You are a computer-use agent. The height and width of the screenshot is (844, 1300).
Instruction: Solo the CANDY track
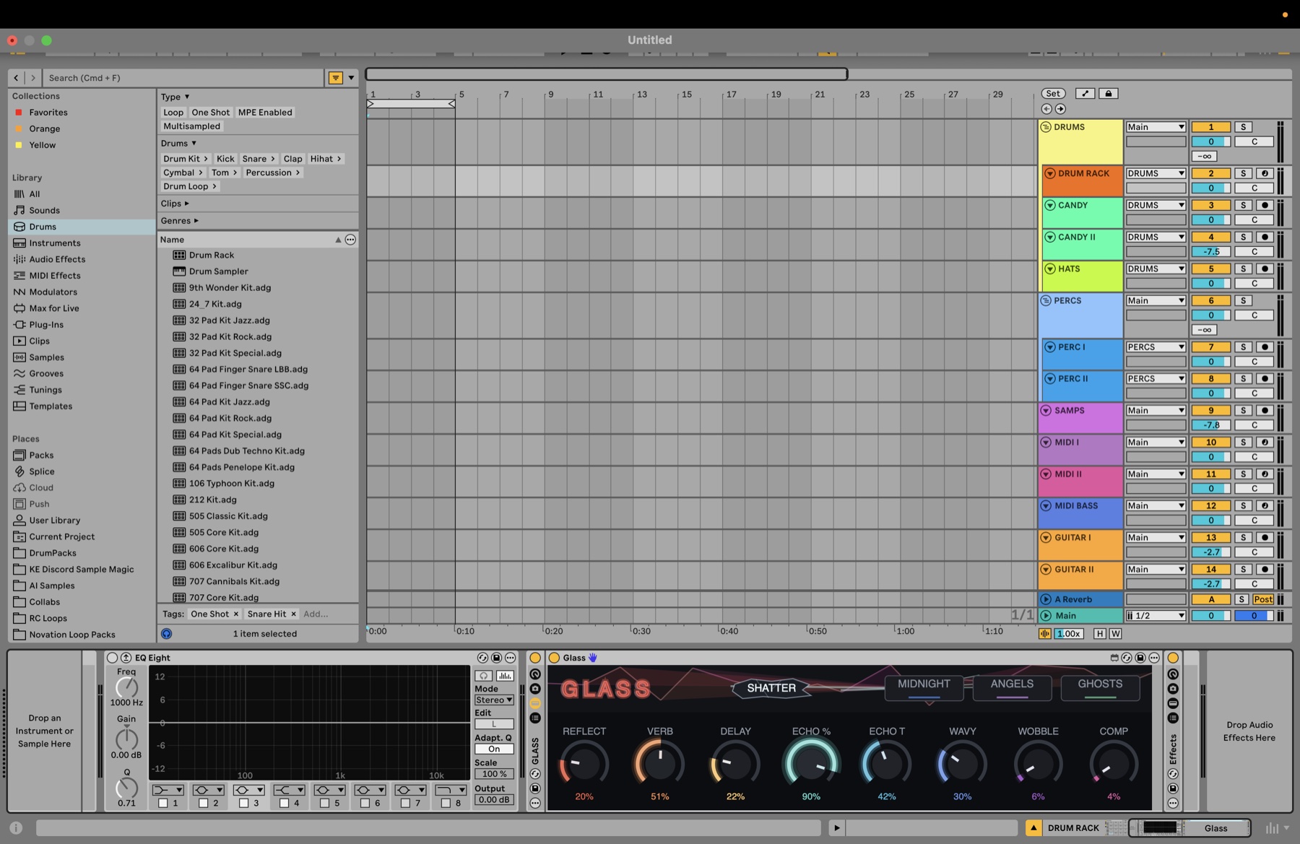click(x=1243, y=205)
